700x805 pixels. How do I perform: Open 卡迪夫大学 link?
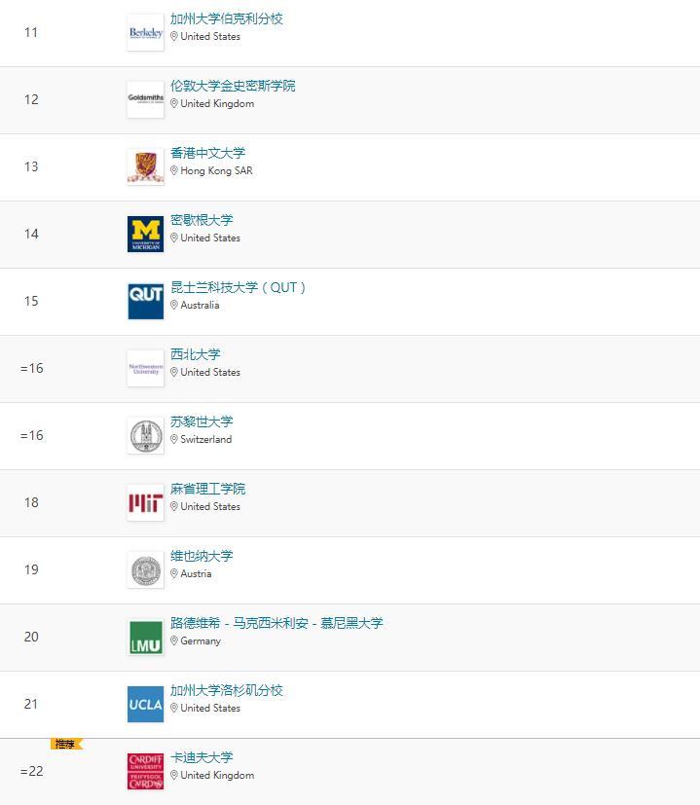click(202, 757)
